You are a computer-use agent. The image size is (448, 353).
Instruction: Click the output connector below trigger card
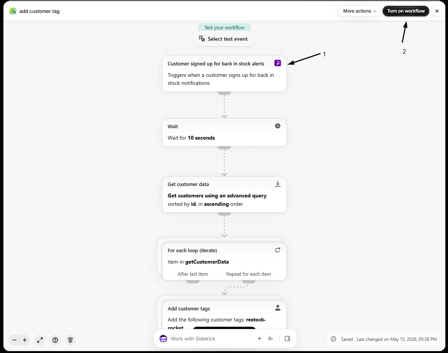(x=224, y=93)
